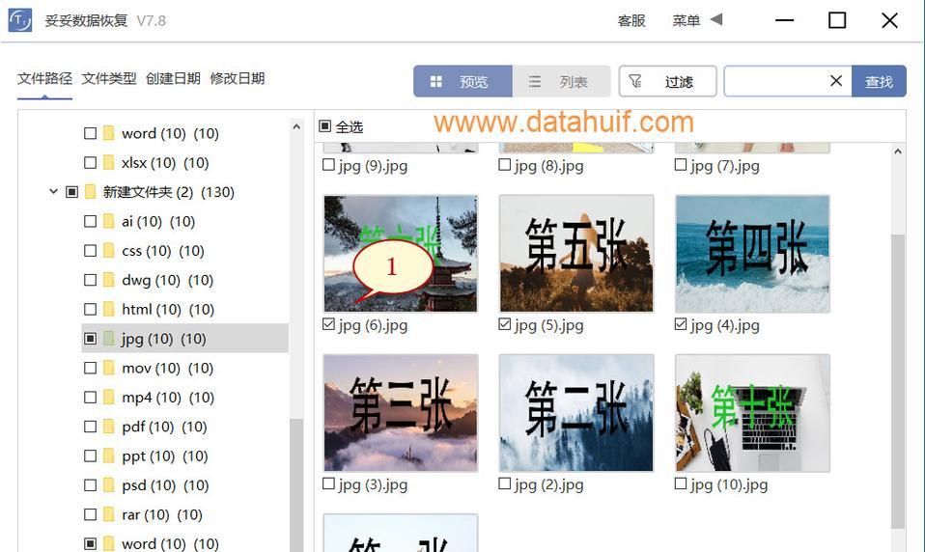The width and height of the screenshot is (925, 552).
Task: Click folder icon of xlsx (10)
Action: pos(108,162)
